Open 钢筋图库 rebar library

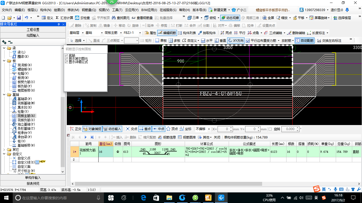point(187,137)
